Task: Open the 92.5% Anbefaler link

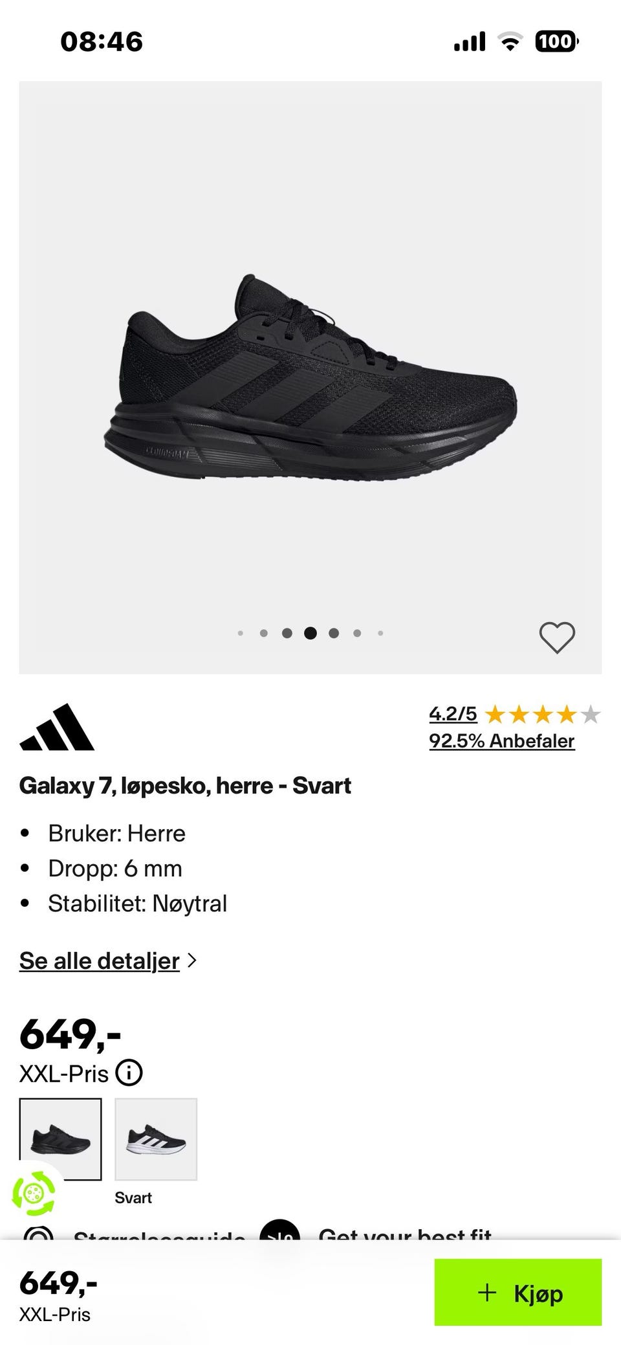Action: (502, 740)
